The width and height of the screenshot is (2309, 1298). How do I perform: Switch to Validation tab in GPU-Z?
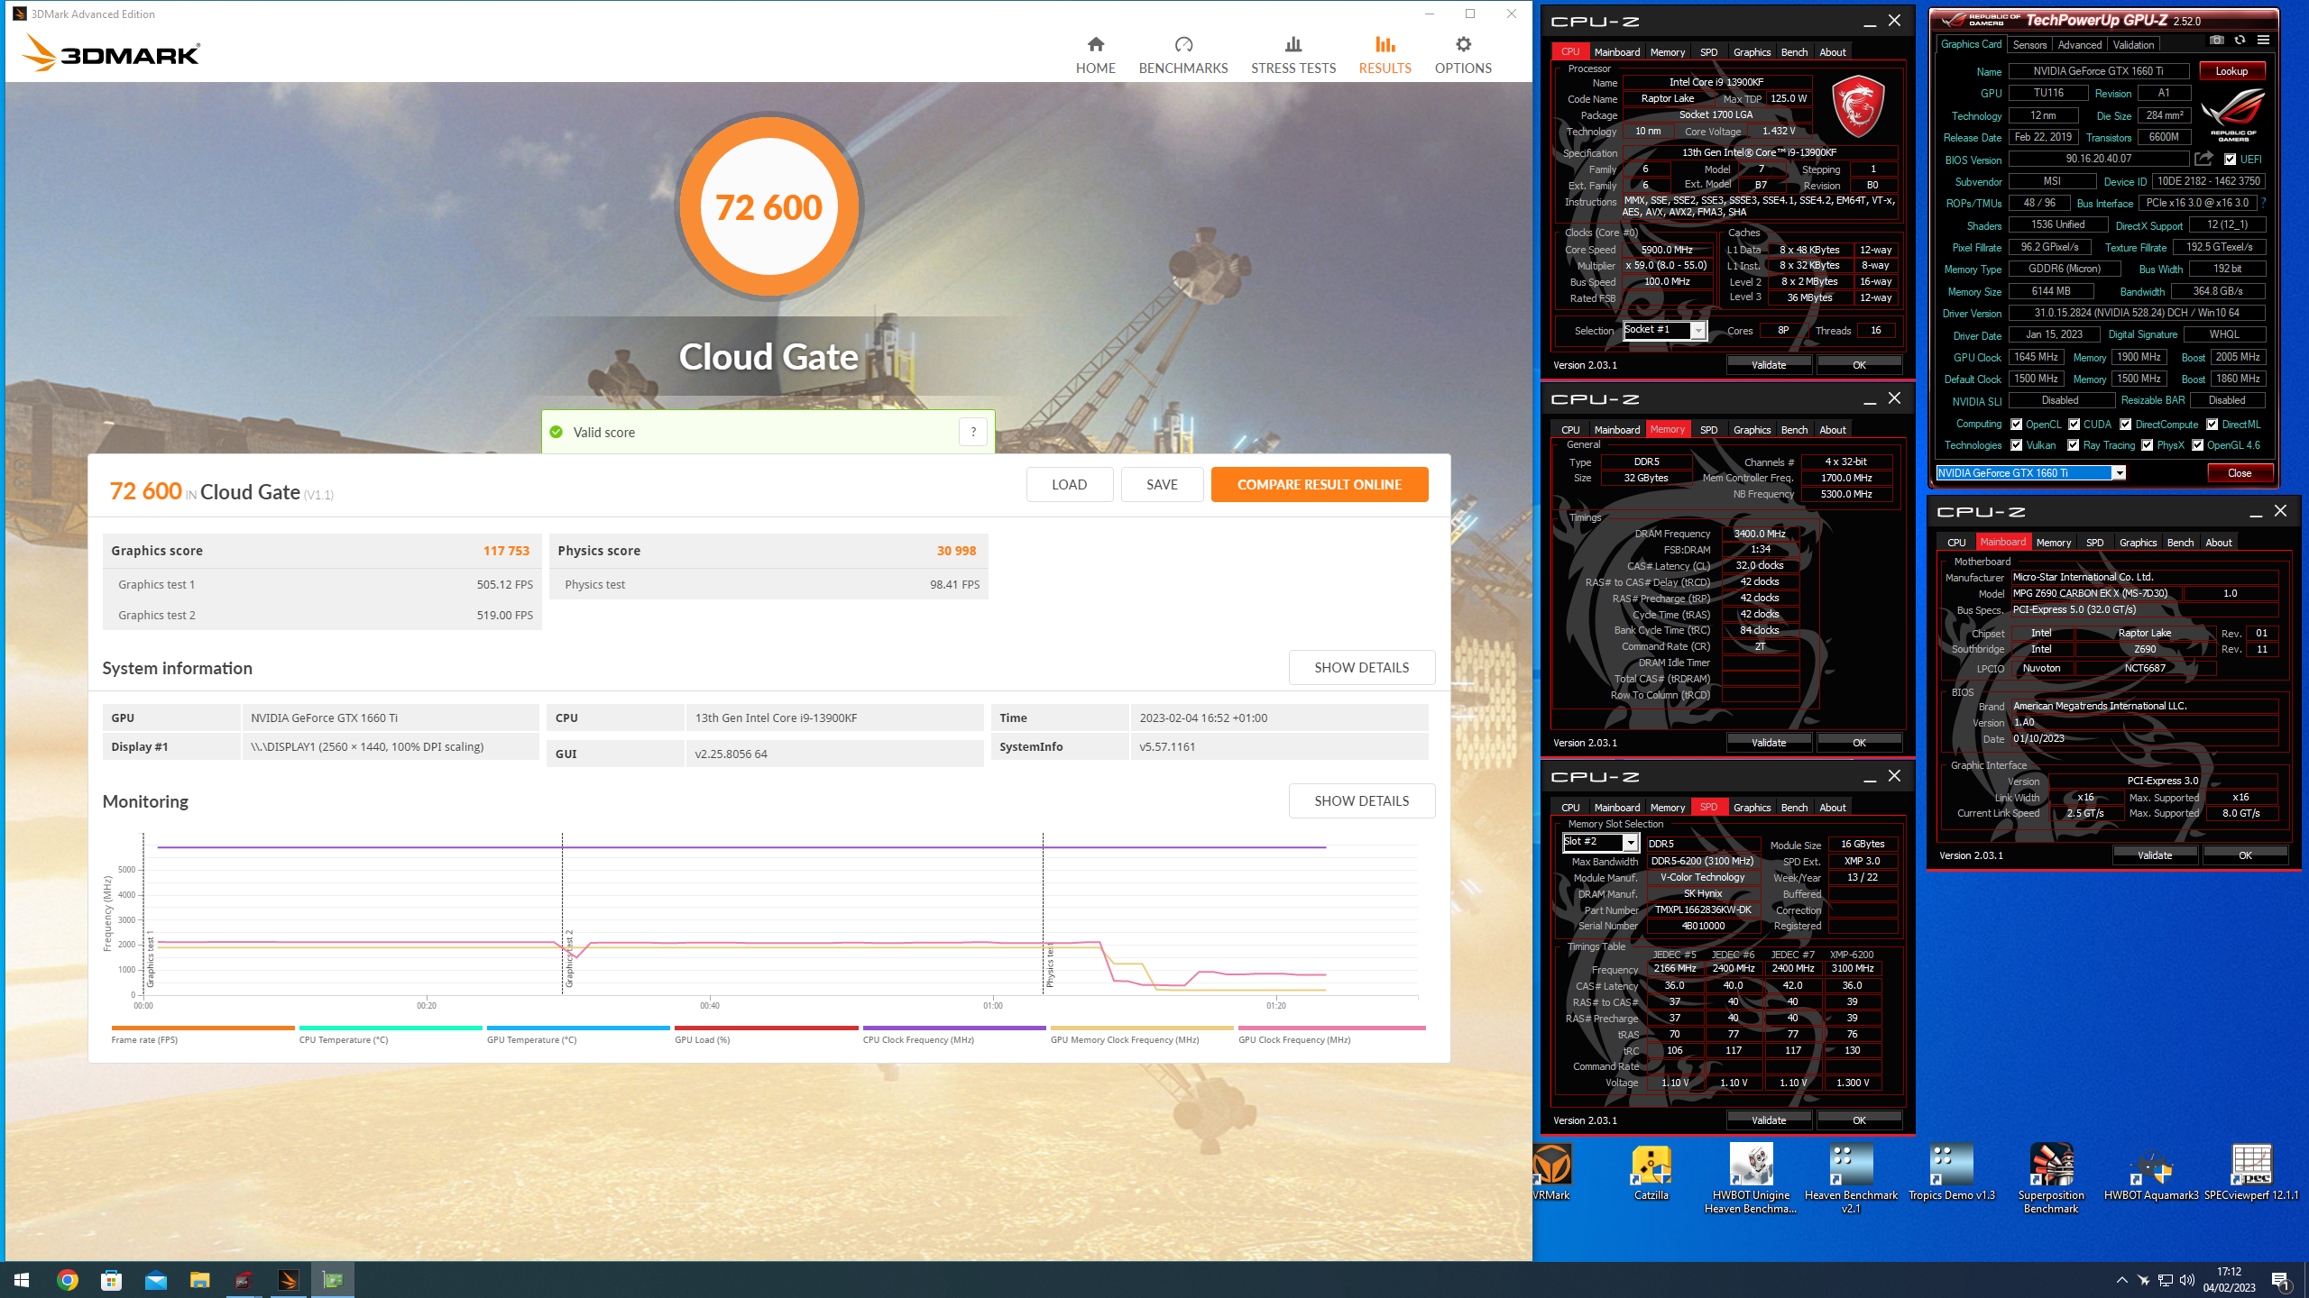2133,44
